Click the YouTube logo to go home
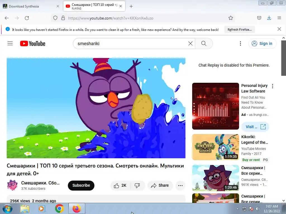The width and height of the screenshot is (286, 214). point(33,43)
